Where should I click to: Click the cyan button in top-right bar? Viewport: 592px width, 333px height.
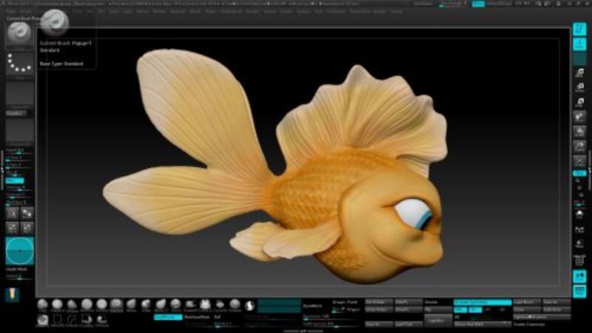(478, 4)
